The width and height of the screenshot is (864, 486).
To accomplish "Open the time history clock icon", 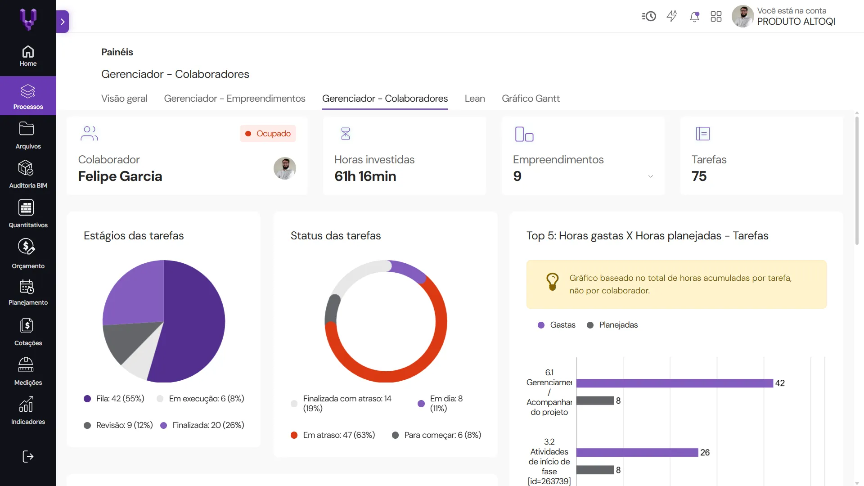I will click(x=648, y=17).
